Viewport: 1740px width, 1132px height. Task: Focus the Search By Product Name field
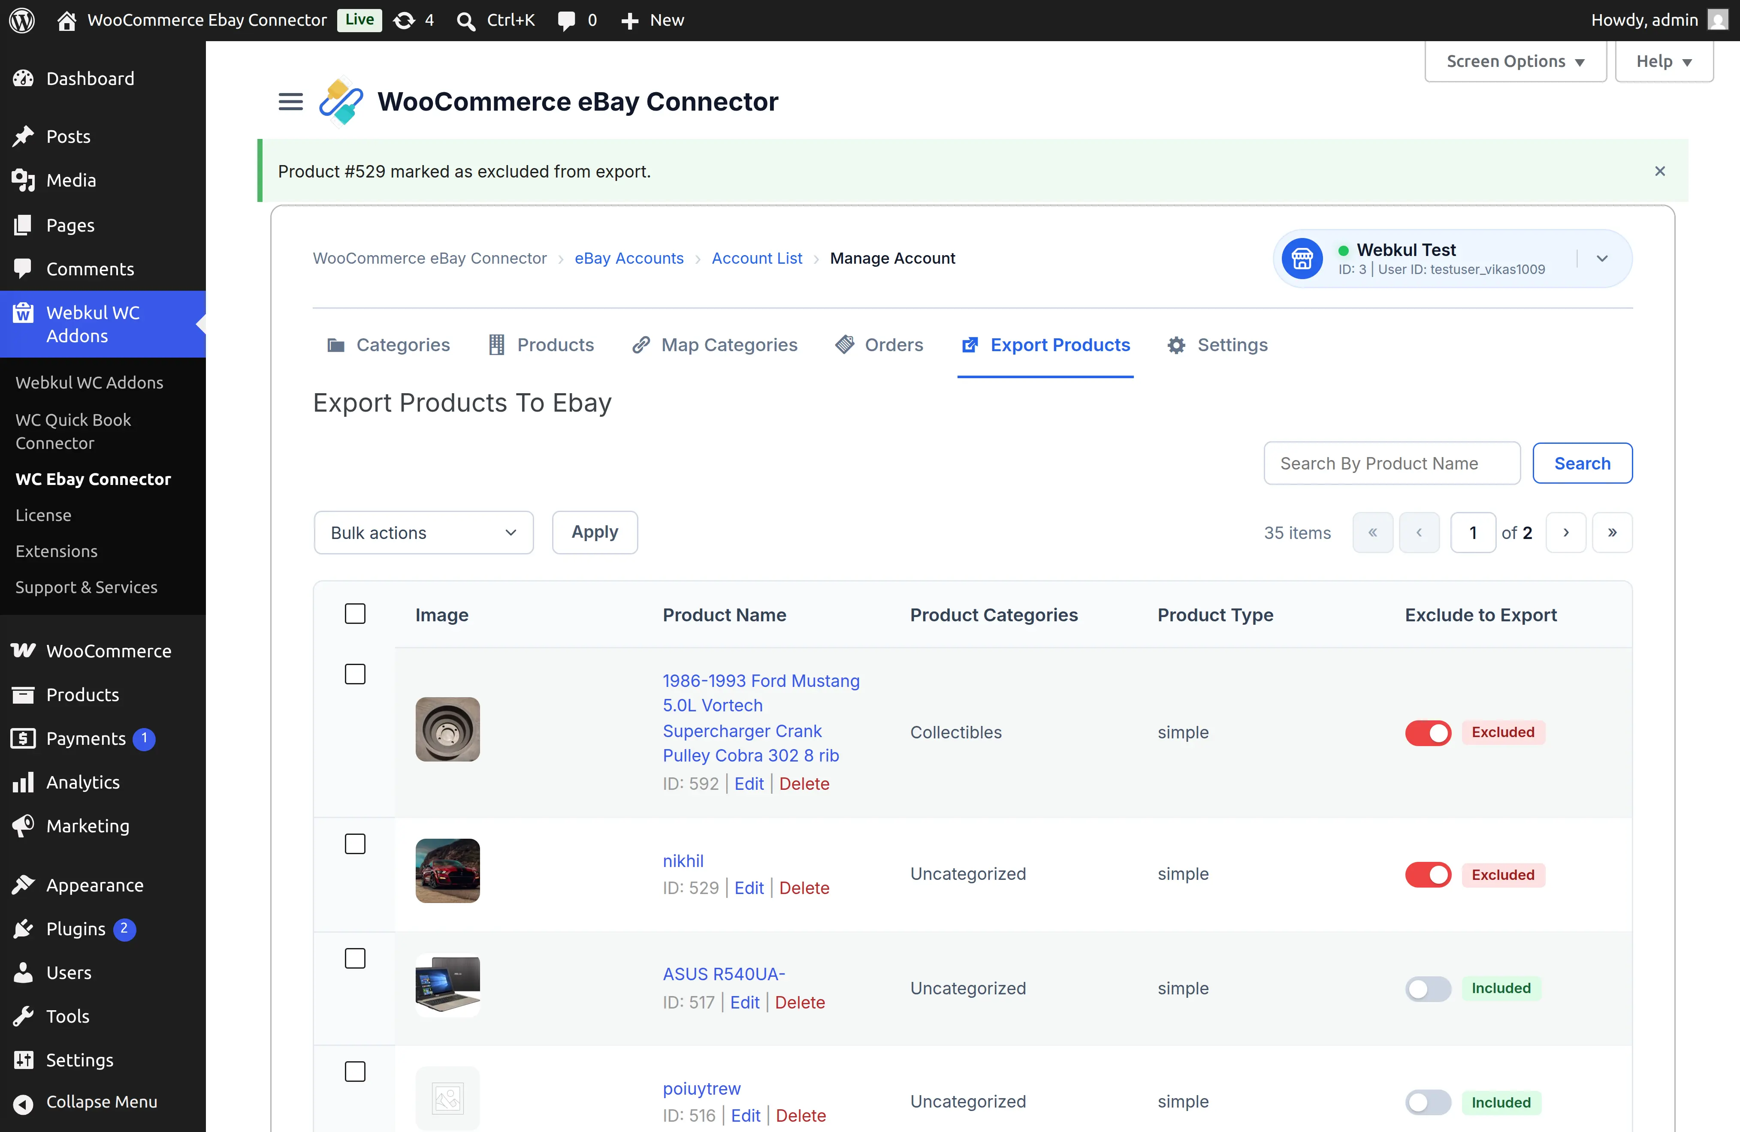click(1391, 463)
